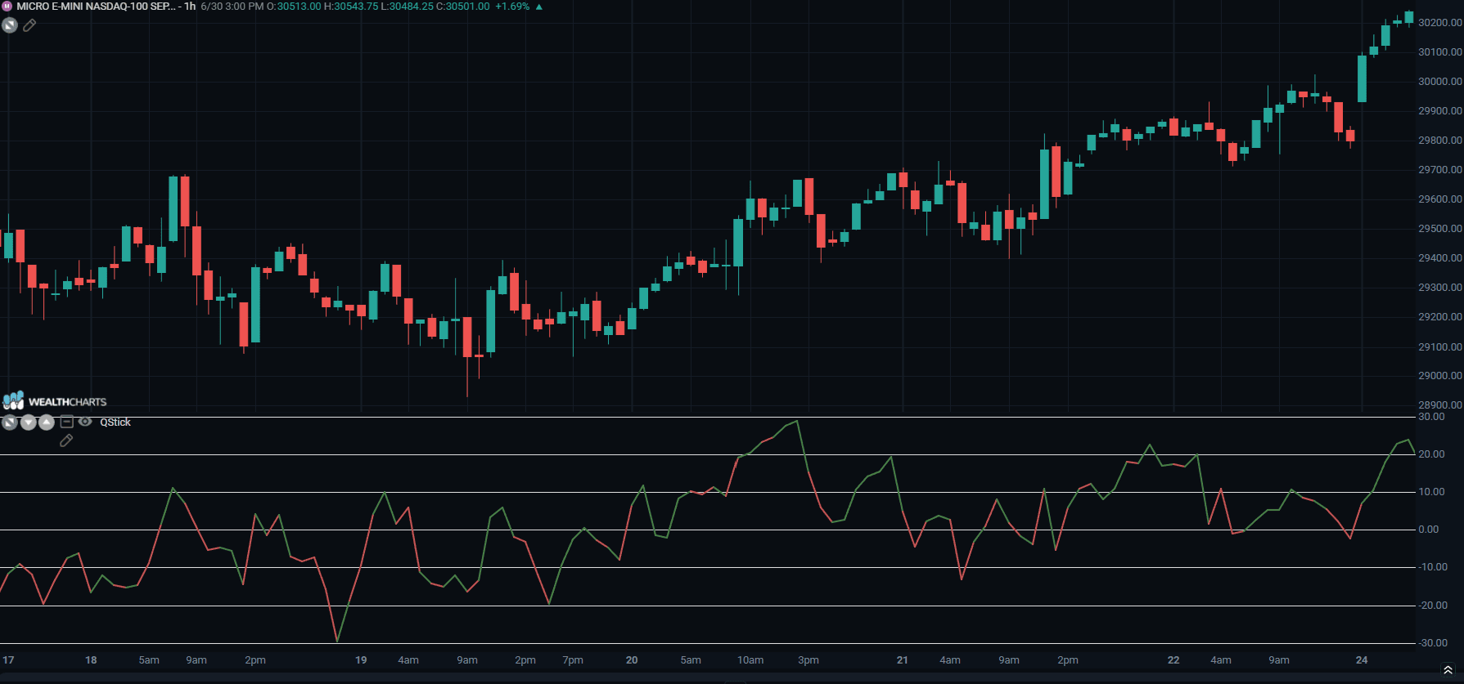The image size is (1464, 684).
Task: Click the close value C:30501.00
Action: point(463,6)
